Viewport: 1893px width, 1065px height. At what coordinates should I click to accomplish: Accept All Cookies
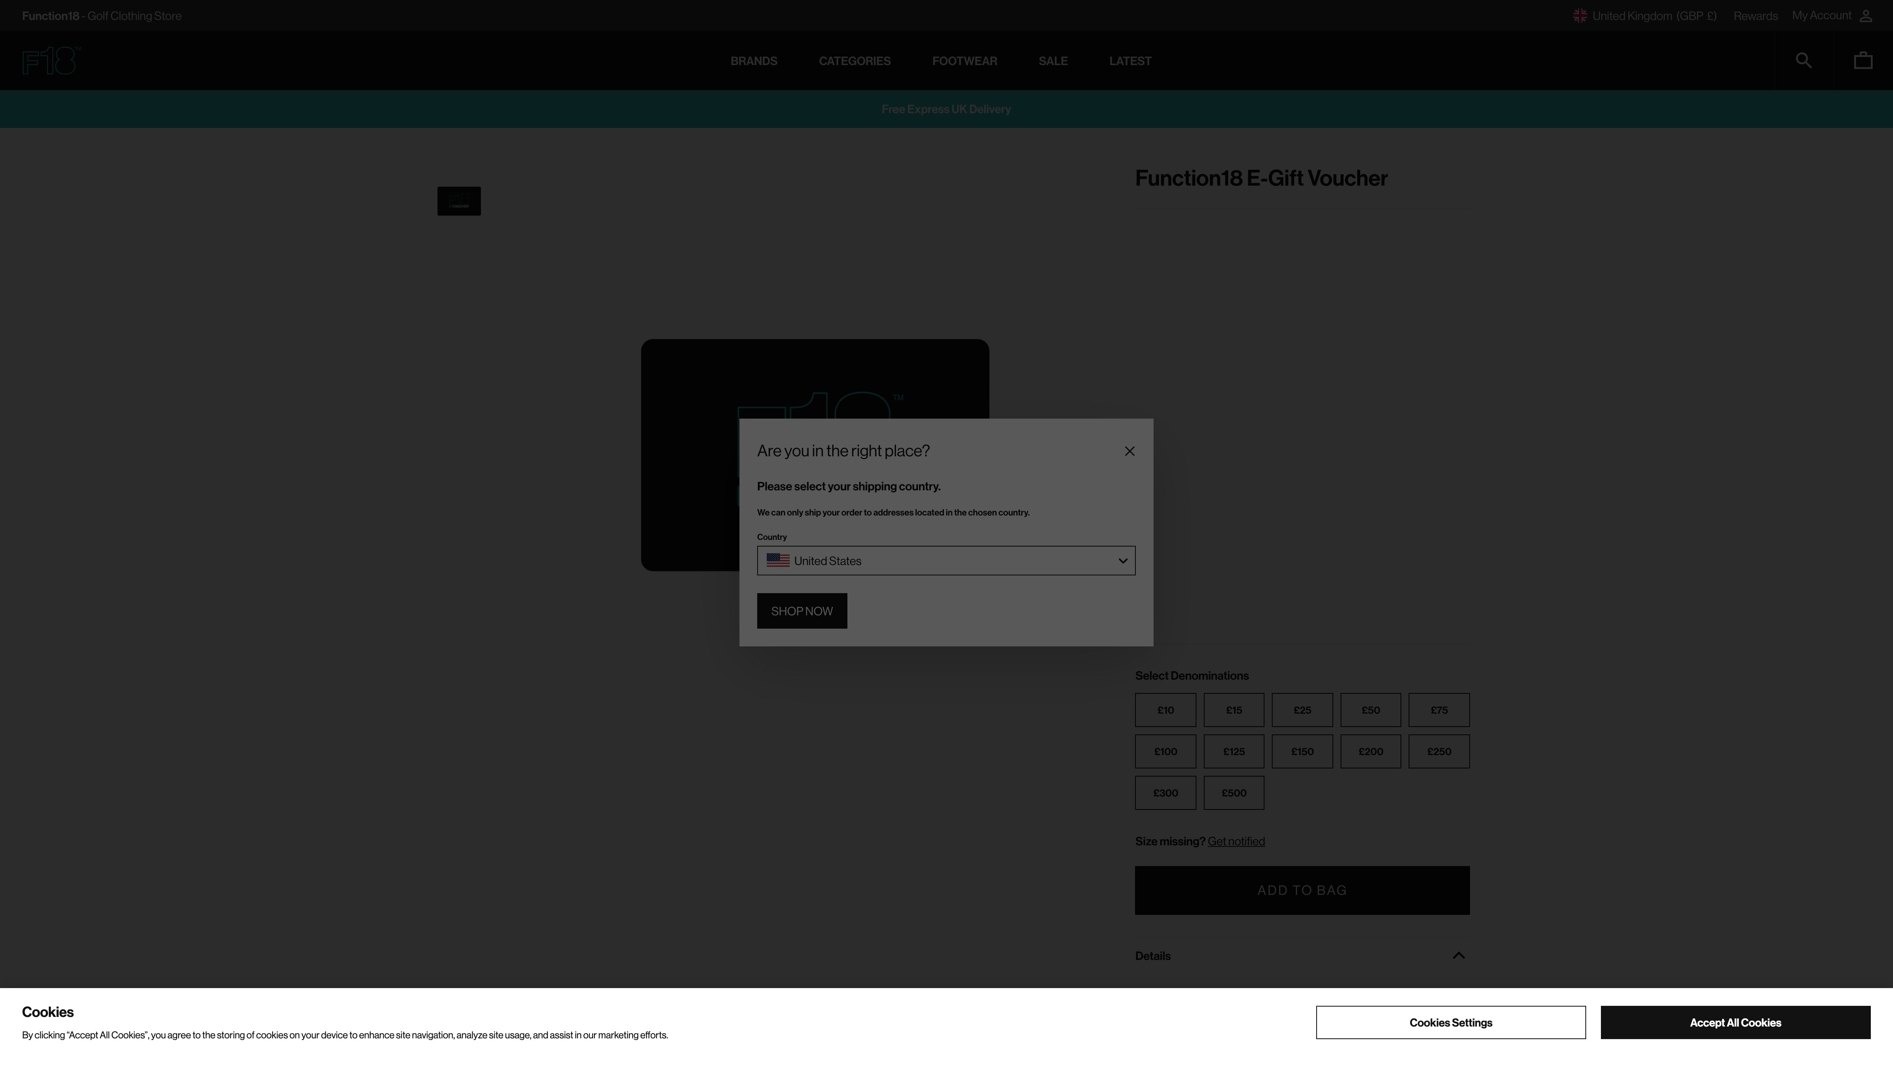point(1734,1022)
